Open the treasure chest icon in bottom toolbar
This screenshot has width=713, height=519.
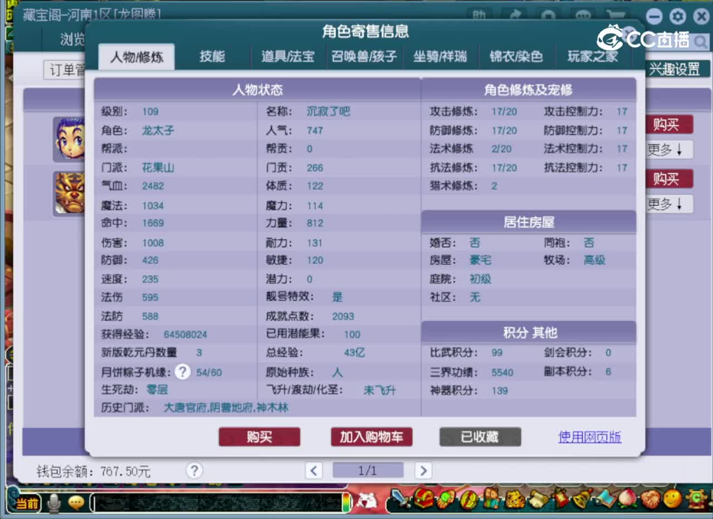(424, 500)
